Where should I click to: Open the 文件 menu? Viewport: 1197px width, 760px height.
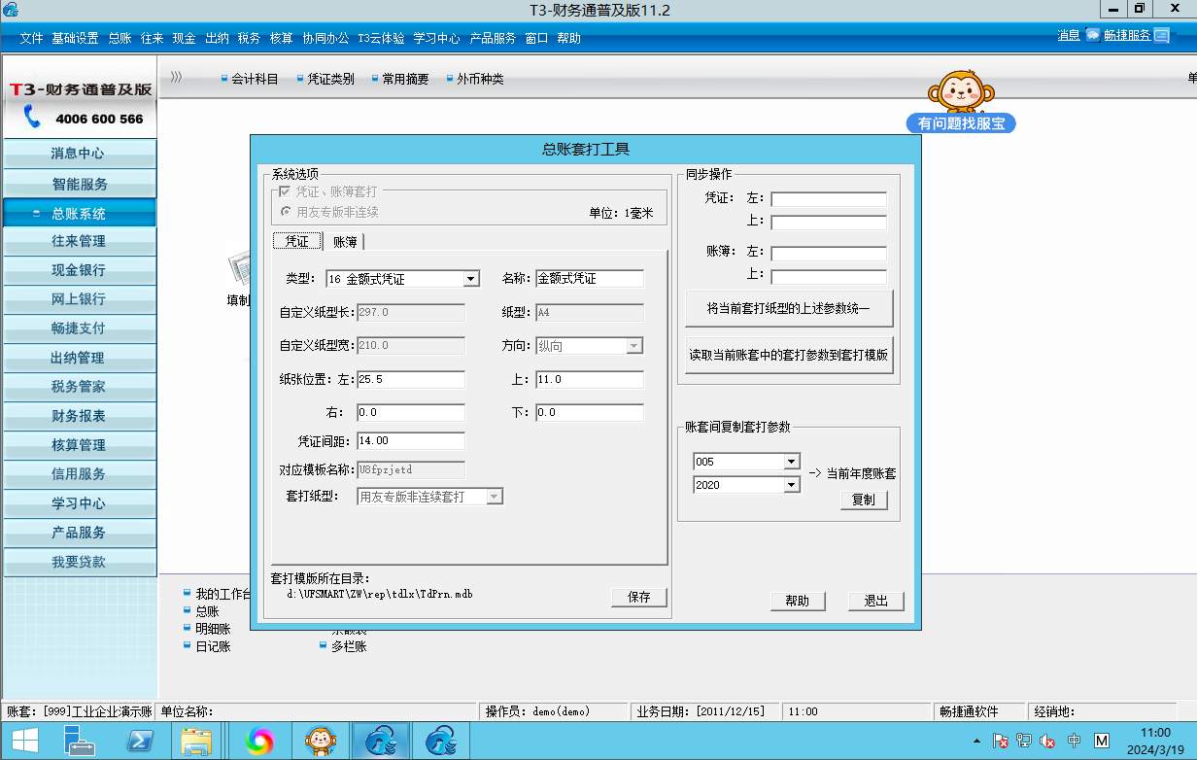click(31, 38)
